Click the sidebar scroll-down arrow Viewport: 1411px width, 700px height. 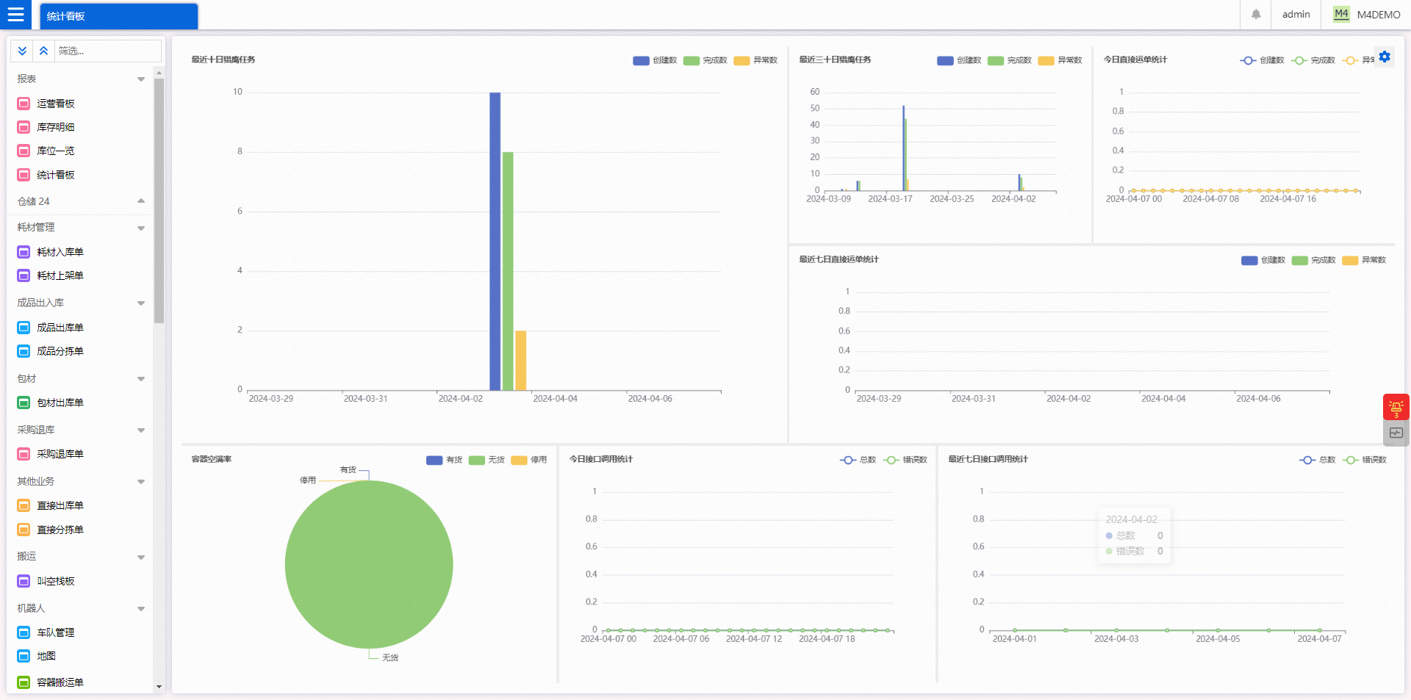coord(159,687)
